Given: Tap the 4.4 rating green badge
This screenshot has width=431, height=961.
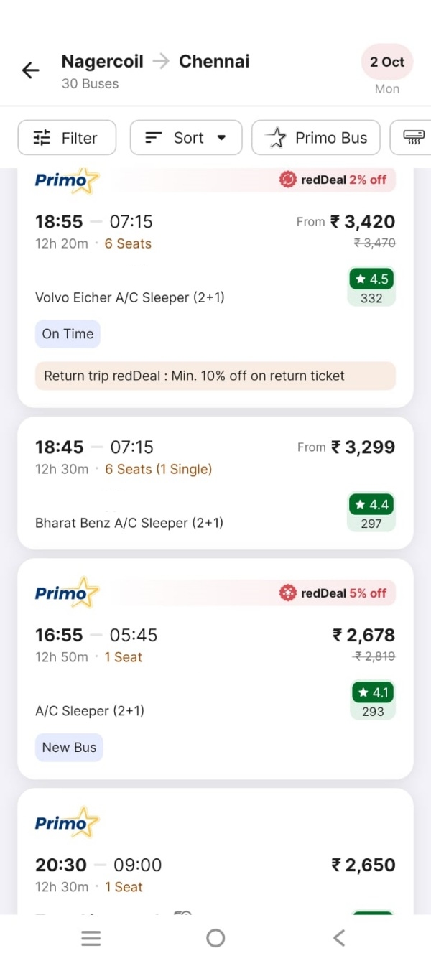Looking at the screenshot, I should [371, 504].
